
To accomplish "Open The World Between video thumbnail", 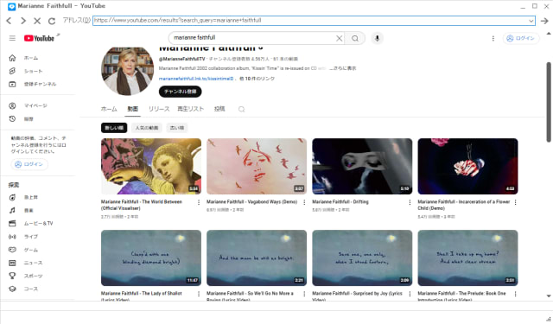I will pos(151,166).
